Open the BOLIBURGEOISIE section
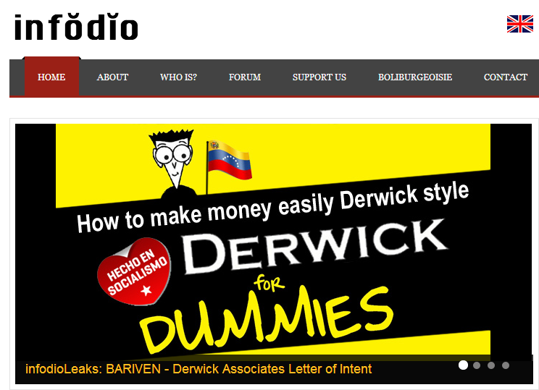539x390 pixels. tap(415, 77)
